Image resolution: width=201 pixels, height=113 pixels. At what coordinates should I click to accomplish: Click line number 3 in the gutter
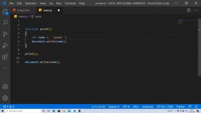point(19,29)
